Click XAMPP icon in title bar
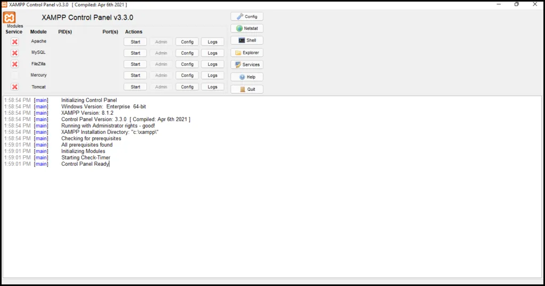545x286 pixels. pos(4,4)
